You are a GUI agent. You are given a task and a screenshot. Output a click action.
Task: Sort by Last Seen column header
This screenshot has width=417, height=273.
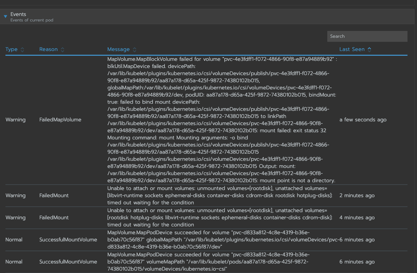pyautogui.click(x=352, y=49)
